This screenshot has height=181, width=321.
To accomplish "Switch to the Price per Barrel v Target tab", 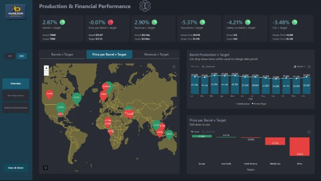I will pyautogui.click(x=109, y=55).
